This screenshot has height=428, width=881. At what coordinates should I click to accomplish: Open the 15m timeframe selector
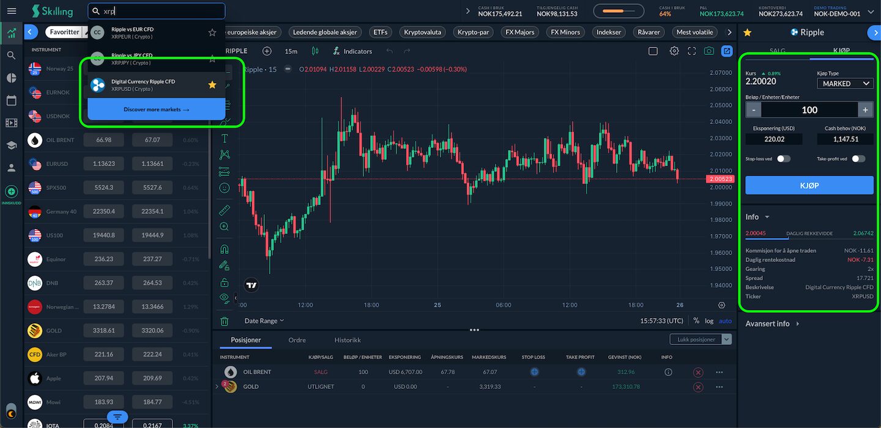pos(291,51)
